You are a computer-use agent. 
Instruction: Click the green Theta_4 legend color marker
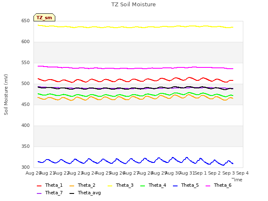pos(142,186)
